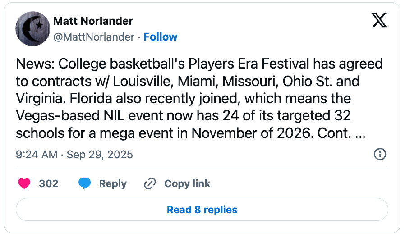Click the 302 likes count

(x=49, y=183)
